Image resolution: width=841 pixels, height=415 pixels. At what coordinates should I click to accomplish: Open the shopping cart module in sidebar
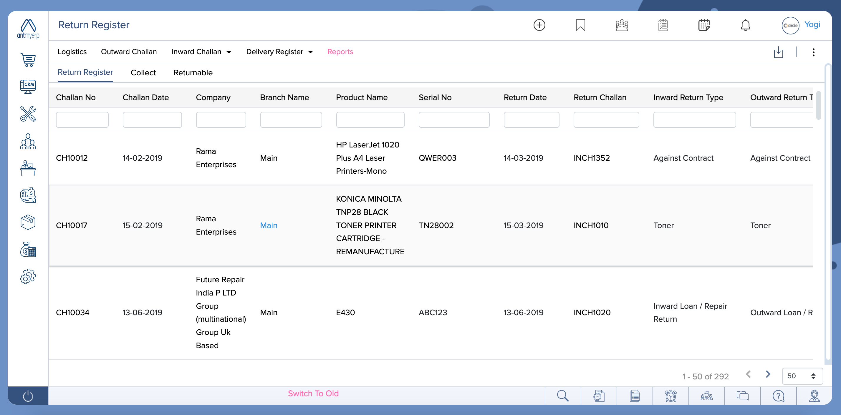click(x=28, y=60)
